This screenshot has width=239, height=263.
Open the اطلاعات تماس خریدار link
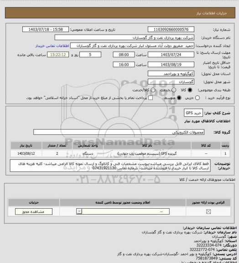[52, 46]
